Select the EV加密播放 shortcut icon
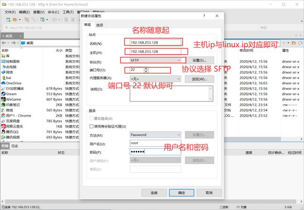 click(x=3, y=89)
